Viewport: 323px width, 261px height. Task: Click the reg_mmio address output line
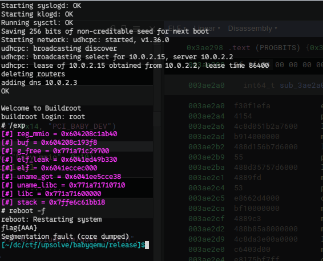[59, 134]
